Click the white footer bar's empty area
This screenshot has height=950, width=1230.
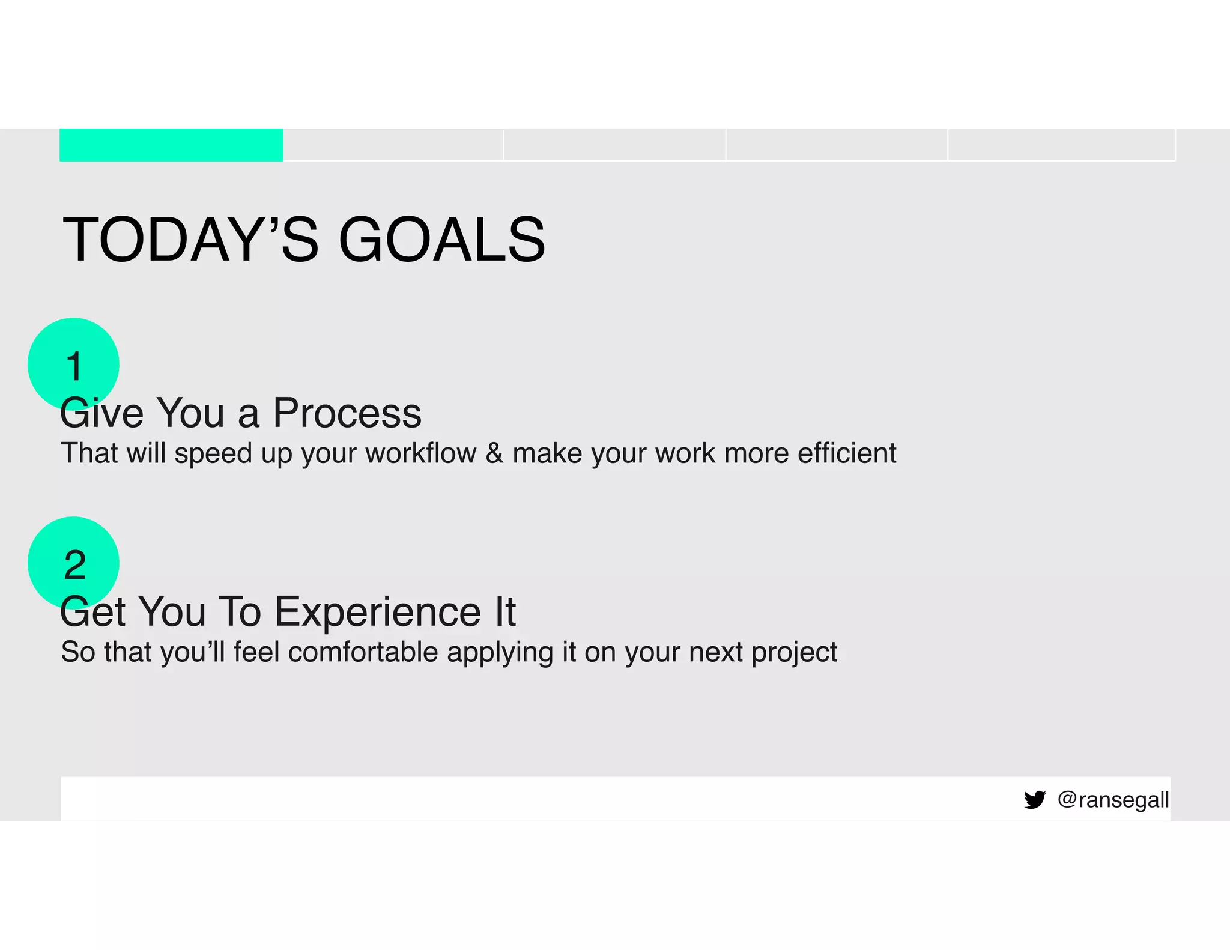pos(480,799)
